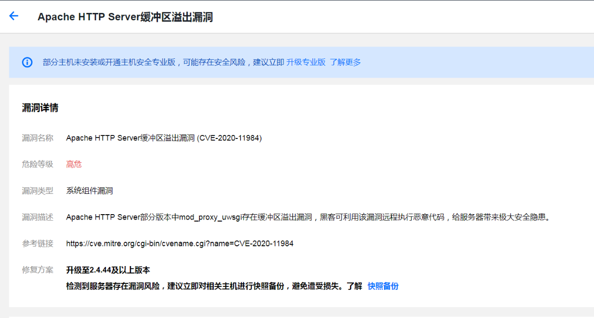The height and width of the screenshot is (318, 594).
Task: Click the cve.mitre.org reference URL
Action: (180, 243)
